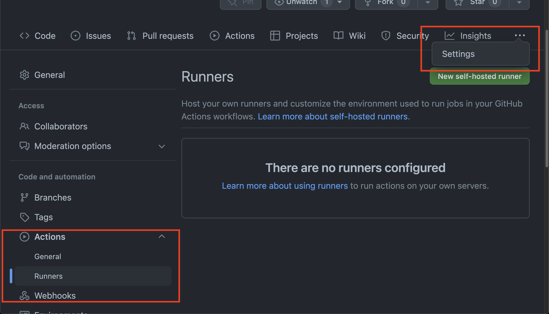Switch to the Actions repository tab

232,36
